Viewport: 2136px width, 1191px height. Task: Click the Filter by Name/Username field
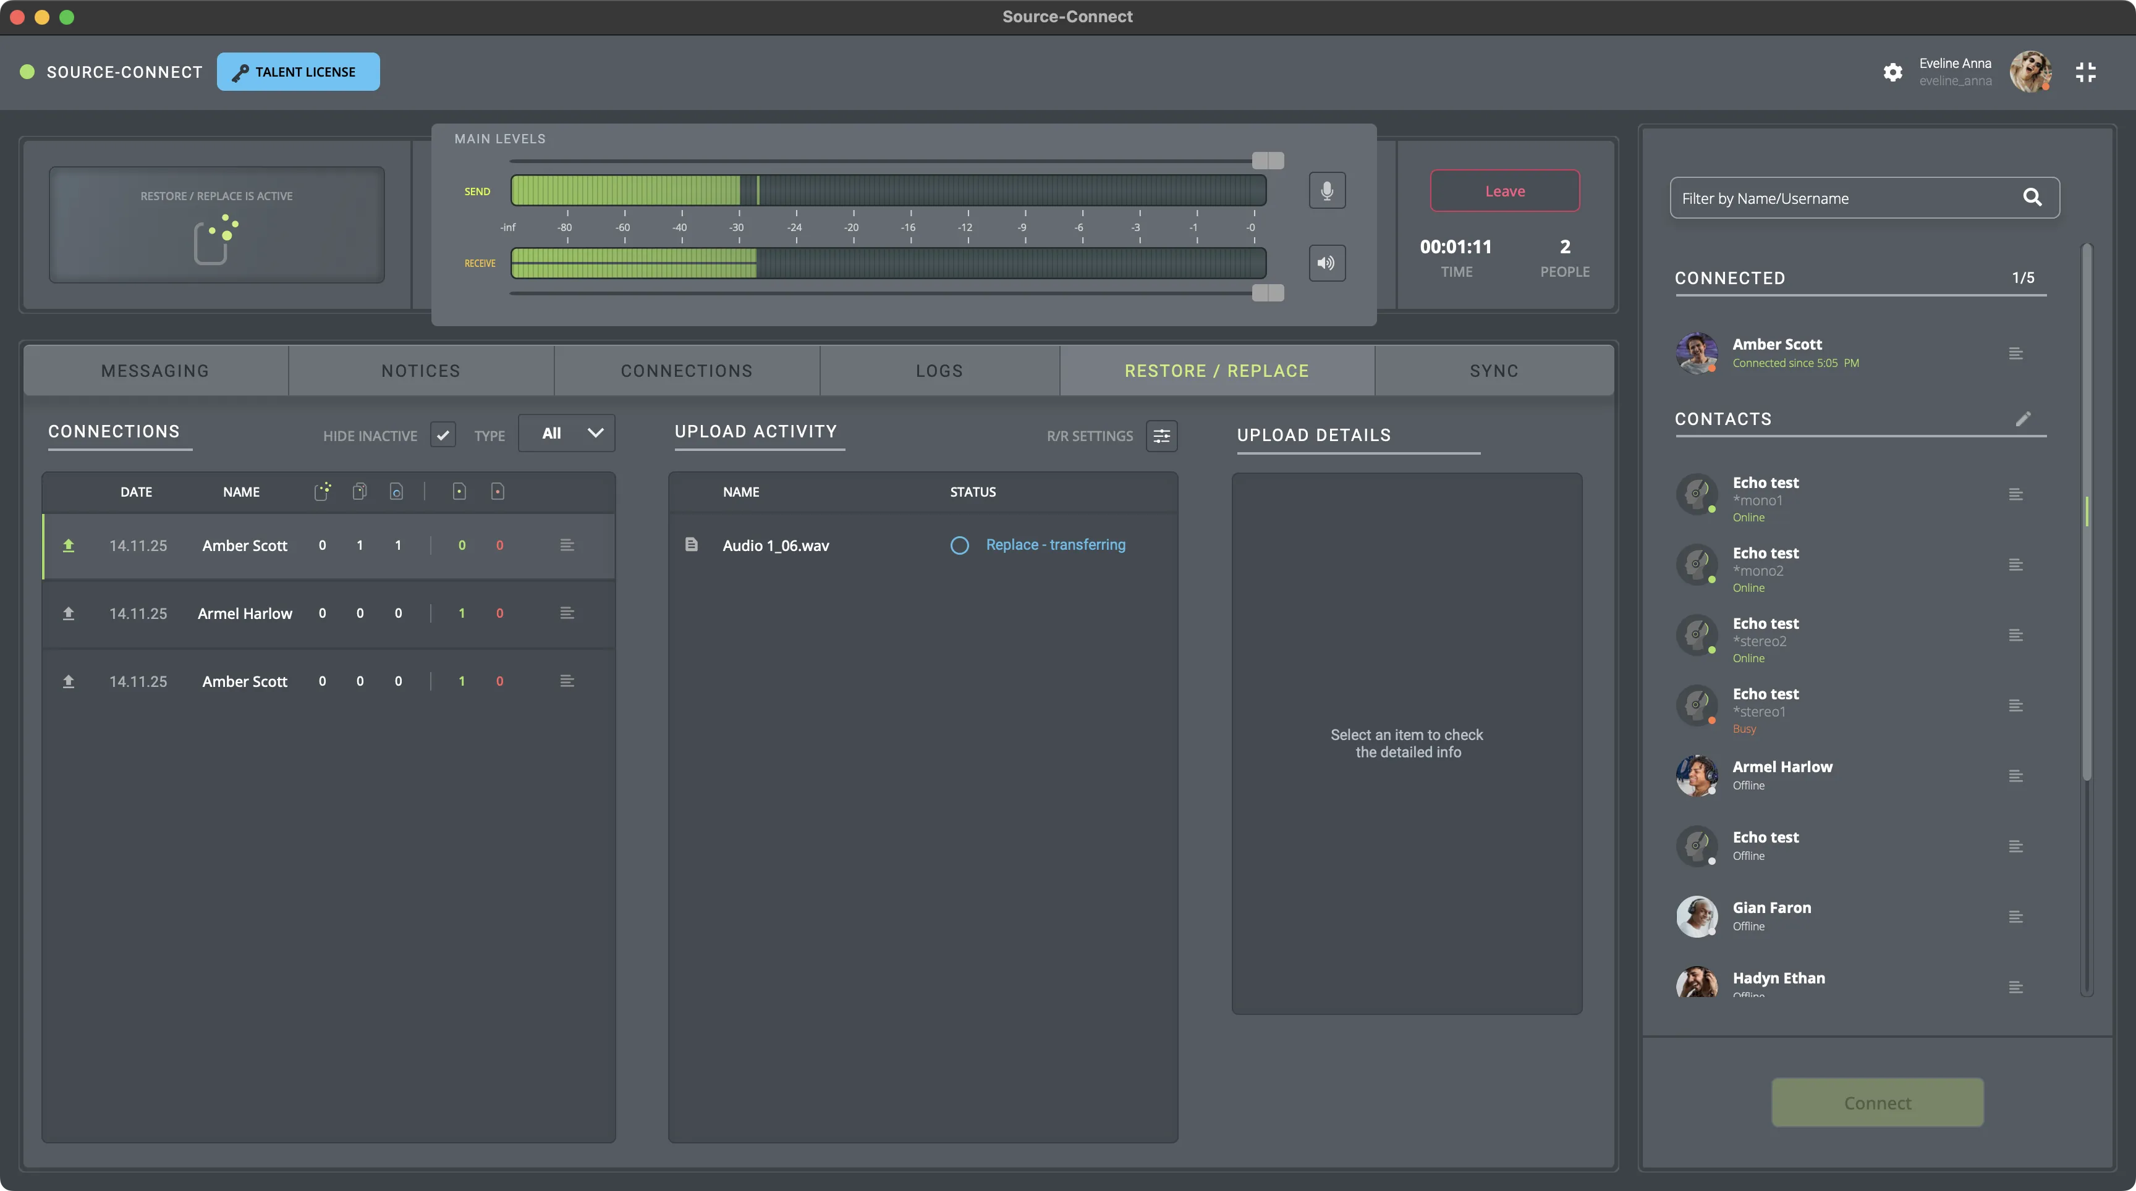pos(1864,198)
